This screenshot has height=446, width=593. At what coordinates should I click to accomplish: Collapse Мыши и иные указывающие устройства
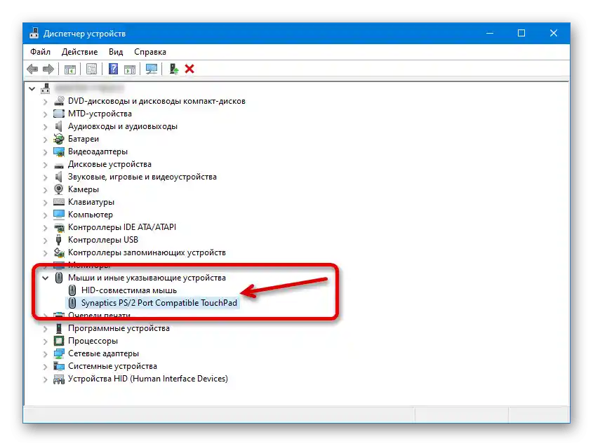pyautogui.click(x=46, y=278)
